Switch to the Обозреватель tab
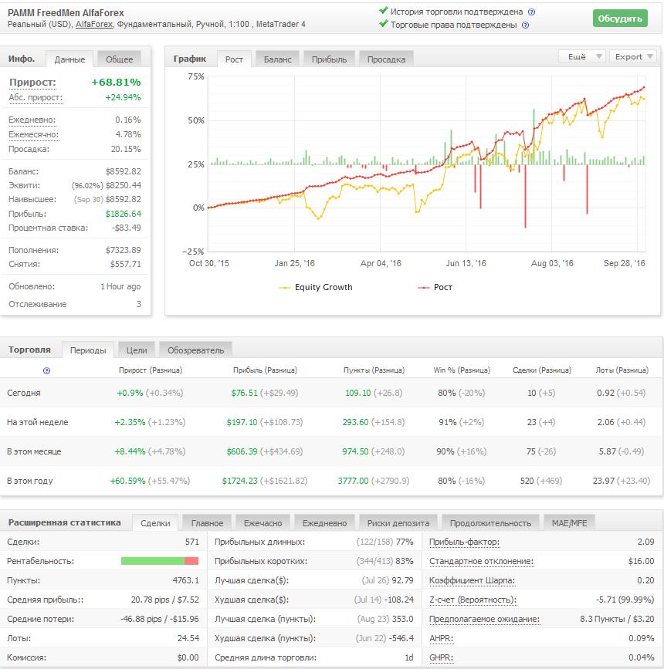Image resolution: width=664 pixels, height=669 pixels. tap(196, 350)
